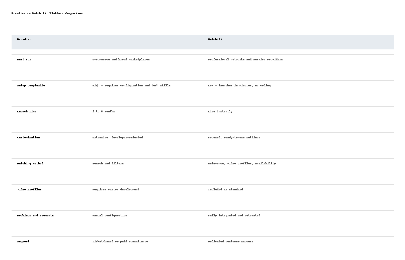This screenshot has height=260, width=405.
Task: Select the 'Matching Method' row label
Action: (30, 164)
